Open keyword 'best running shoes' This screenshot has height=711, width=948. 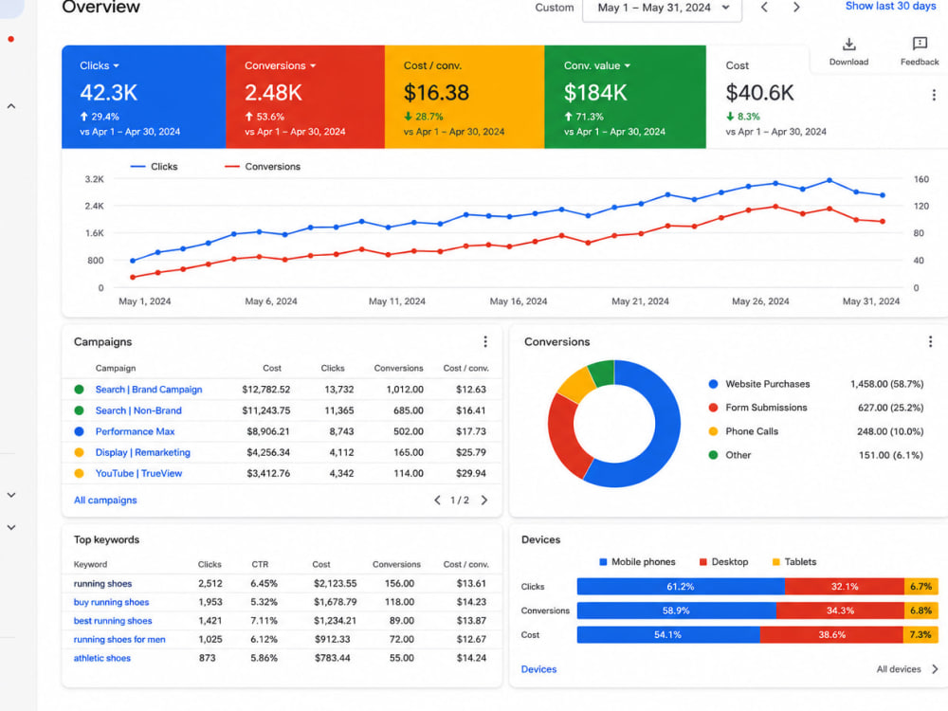tap(113, 621)
